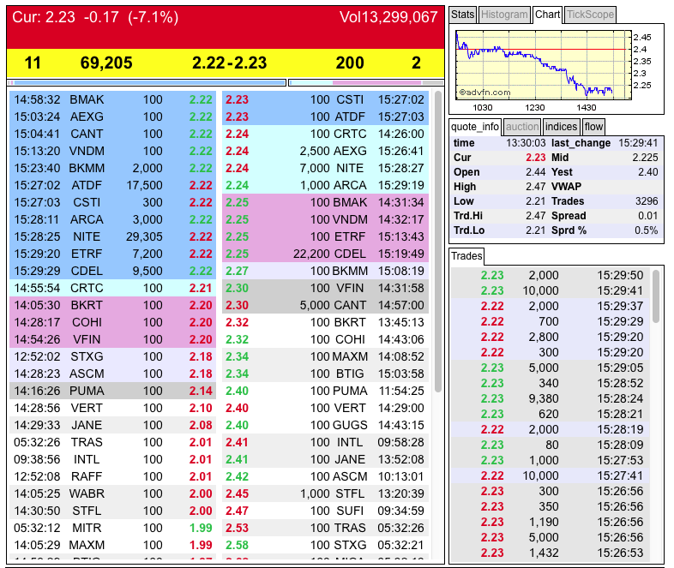Select the PUMA 2.14 bid row
This screenshot has height=568, width=674.
112,391
